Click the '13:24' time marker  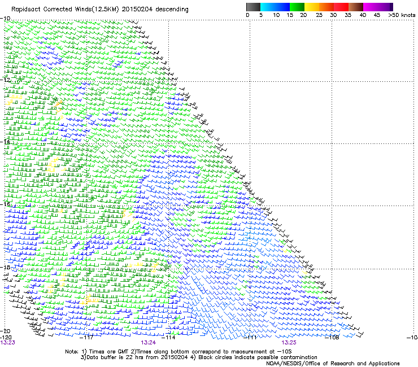[x=148, y=343]
